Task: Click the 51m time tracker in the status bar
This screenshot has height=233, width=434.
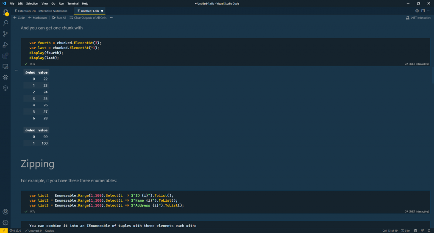Action: coord(406,230)
